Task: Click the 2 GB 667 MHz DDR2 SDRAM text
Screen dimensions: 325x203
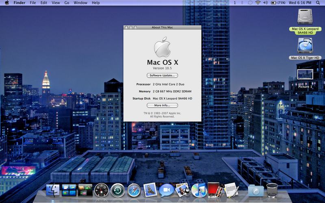Action: tap(172, 91)
